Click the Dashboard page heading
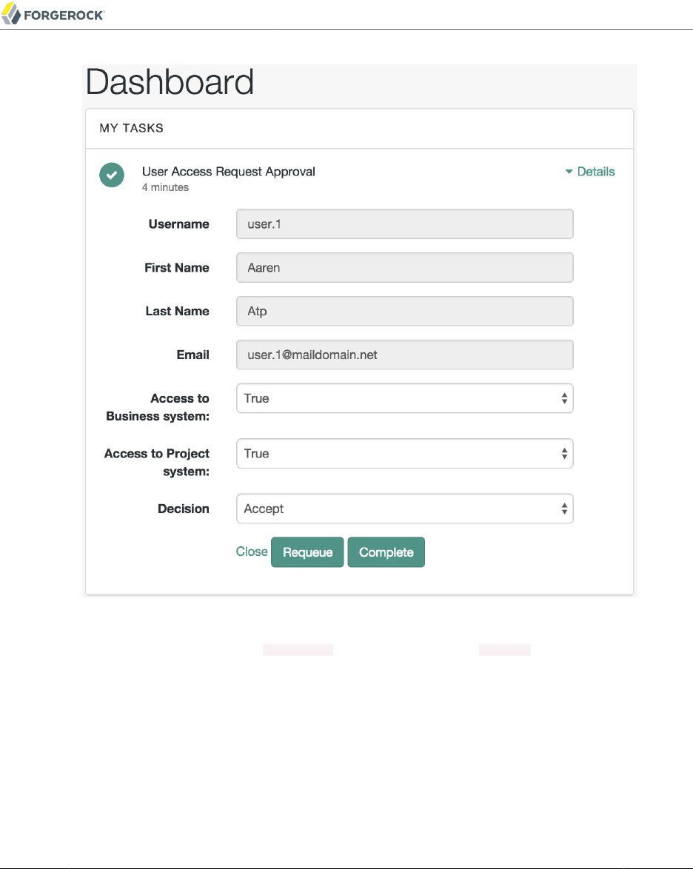The width and height of the screenshot is (693, 869). click(x=170, y=82)
